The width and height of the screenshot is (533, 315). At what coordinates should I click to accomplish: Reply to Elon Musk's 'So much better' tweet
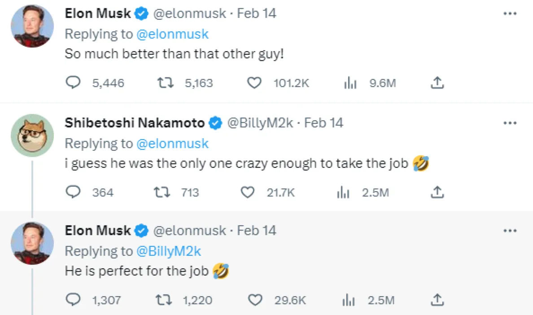(73, 83)
